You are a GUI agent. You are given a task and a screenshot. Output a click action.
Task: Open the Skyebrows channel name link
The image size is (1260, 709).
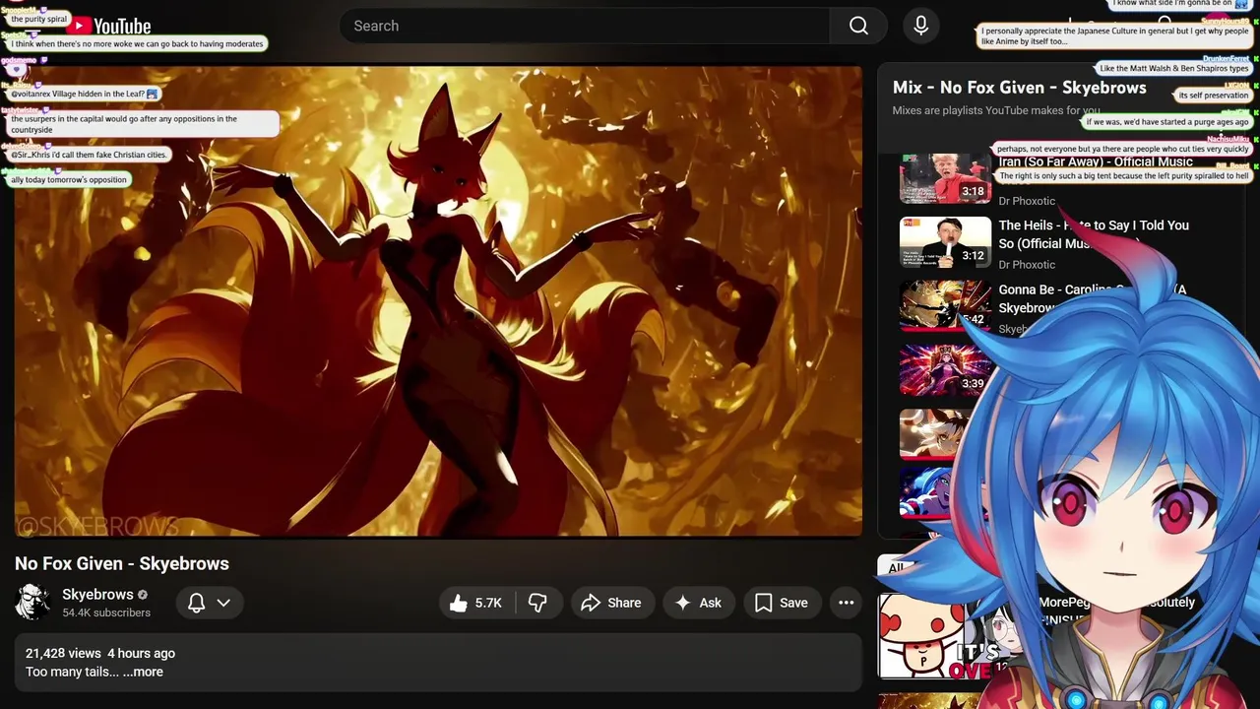[97, 594]
